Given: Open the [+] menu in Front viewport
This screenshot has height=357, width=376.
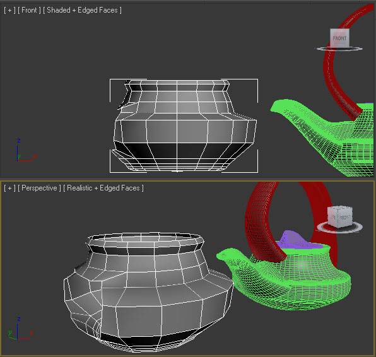Looking at the screenshot, I should pos(9,10).
